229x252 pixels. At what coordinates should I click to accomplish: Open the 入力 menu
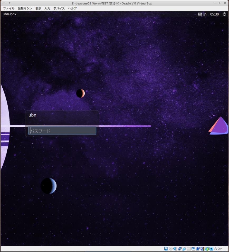click(x=47, y=8)
